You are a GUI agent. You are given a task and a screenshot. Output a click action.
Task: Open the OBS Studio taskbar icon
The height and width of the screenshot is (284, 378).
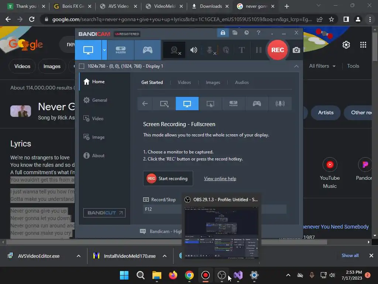pyautogui.click(x=221, y=275)
